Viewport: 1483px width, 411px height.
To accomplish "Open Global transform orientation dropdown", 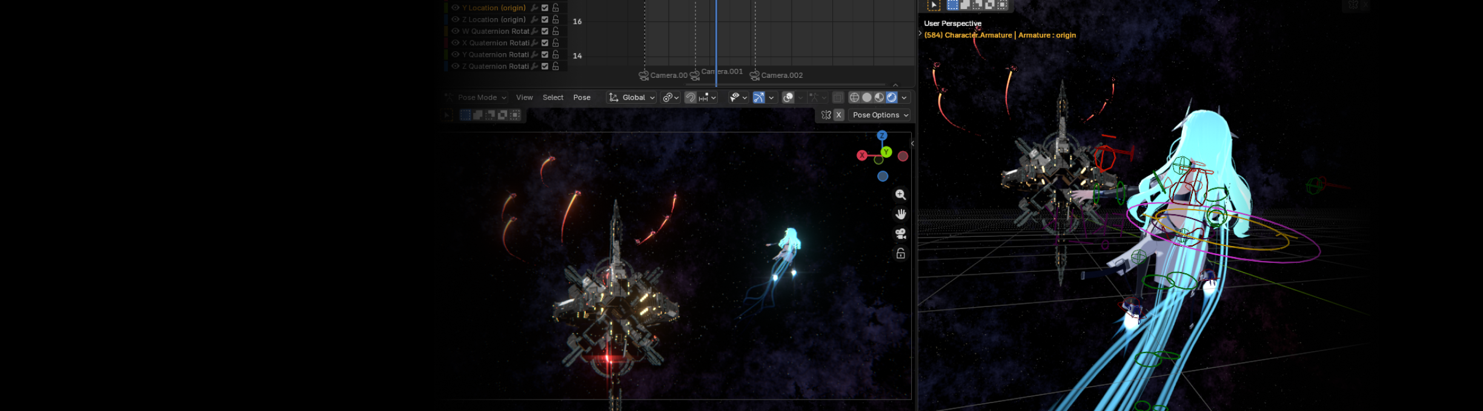I will pos(632,97).
